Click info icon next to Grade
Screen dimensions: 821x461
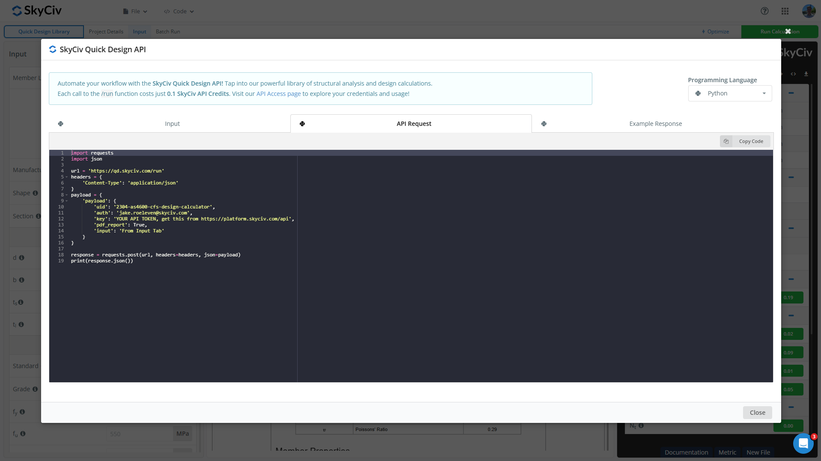(x=35, y=389)
